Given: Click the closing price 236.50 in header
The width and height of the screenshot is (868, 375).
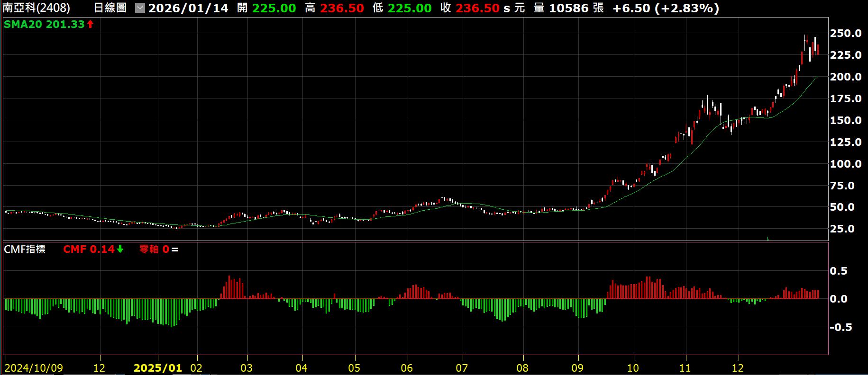Looking at the screenshot, I should [477, 8].
